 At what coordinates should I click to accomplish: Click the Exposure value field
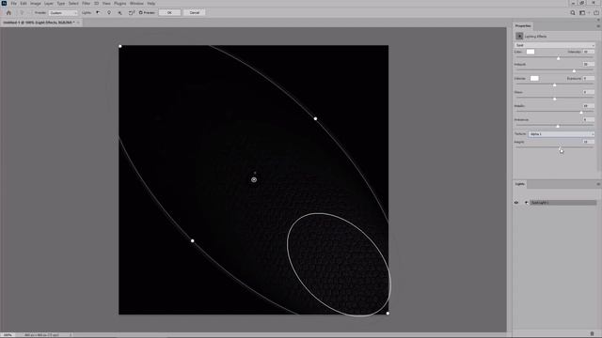tap(588, 78)
